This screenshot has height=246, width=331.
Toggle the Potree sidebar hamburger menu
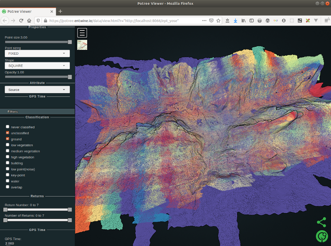tap(82, 33)
